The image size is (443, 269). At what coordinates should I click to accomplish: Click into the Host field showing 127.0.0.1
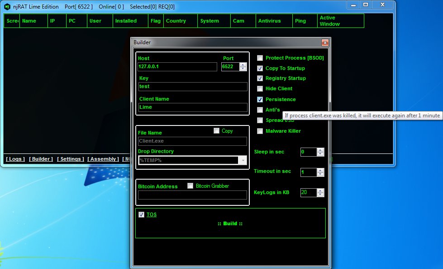point(177,67)
